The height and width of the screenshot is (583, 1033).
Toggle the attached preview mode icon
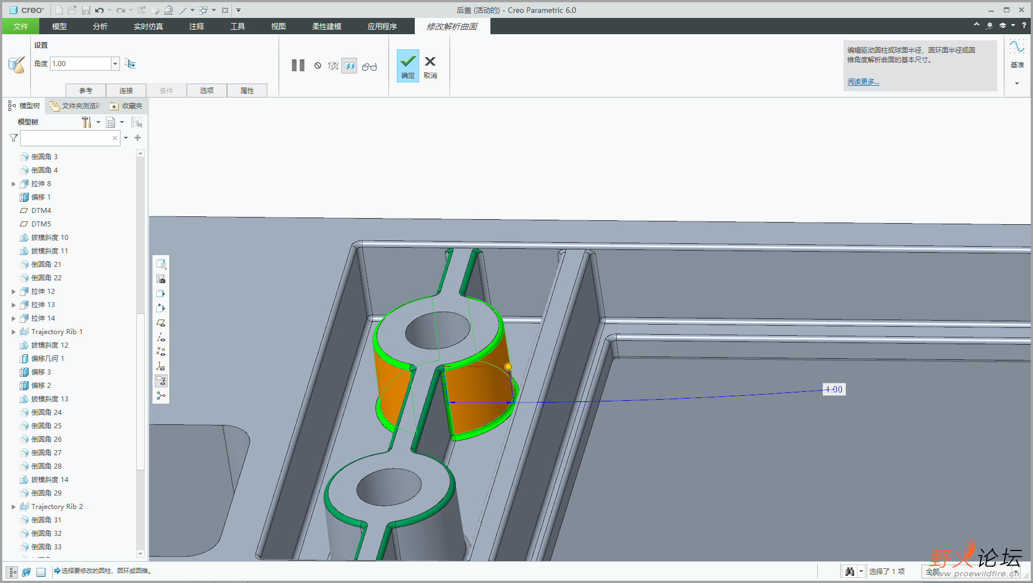(349, 66)
